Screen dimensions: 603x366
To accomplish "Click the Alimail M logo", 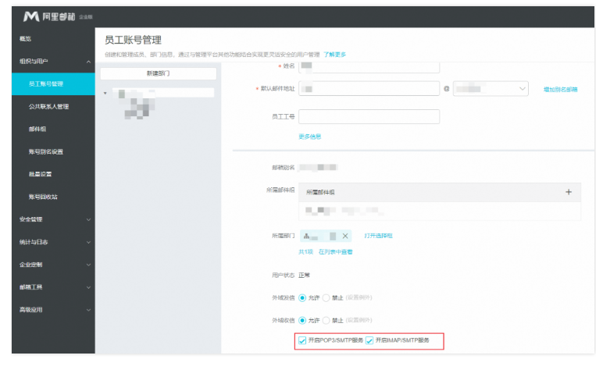I will tap(31, 16).
